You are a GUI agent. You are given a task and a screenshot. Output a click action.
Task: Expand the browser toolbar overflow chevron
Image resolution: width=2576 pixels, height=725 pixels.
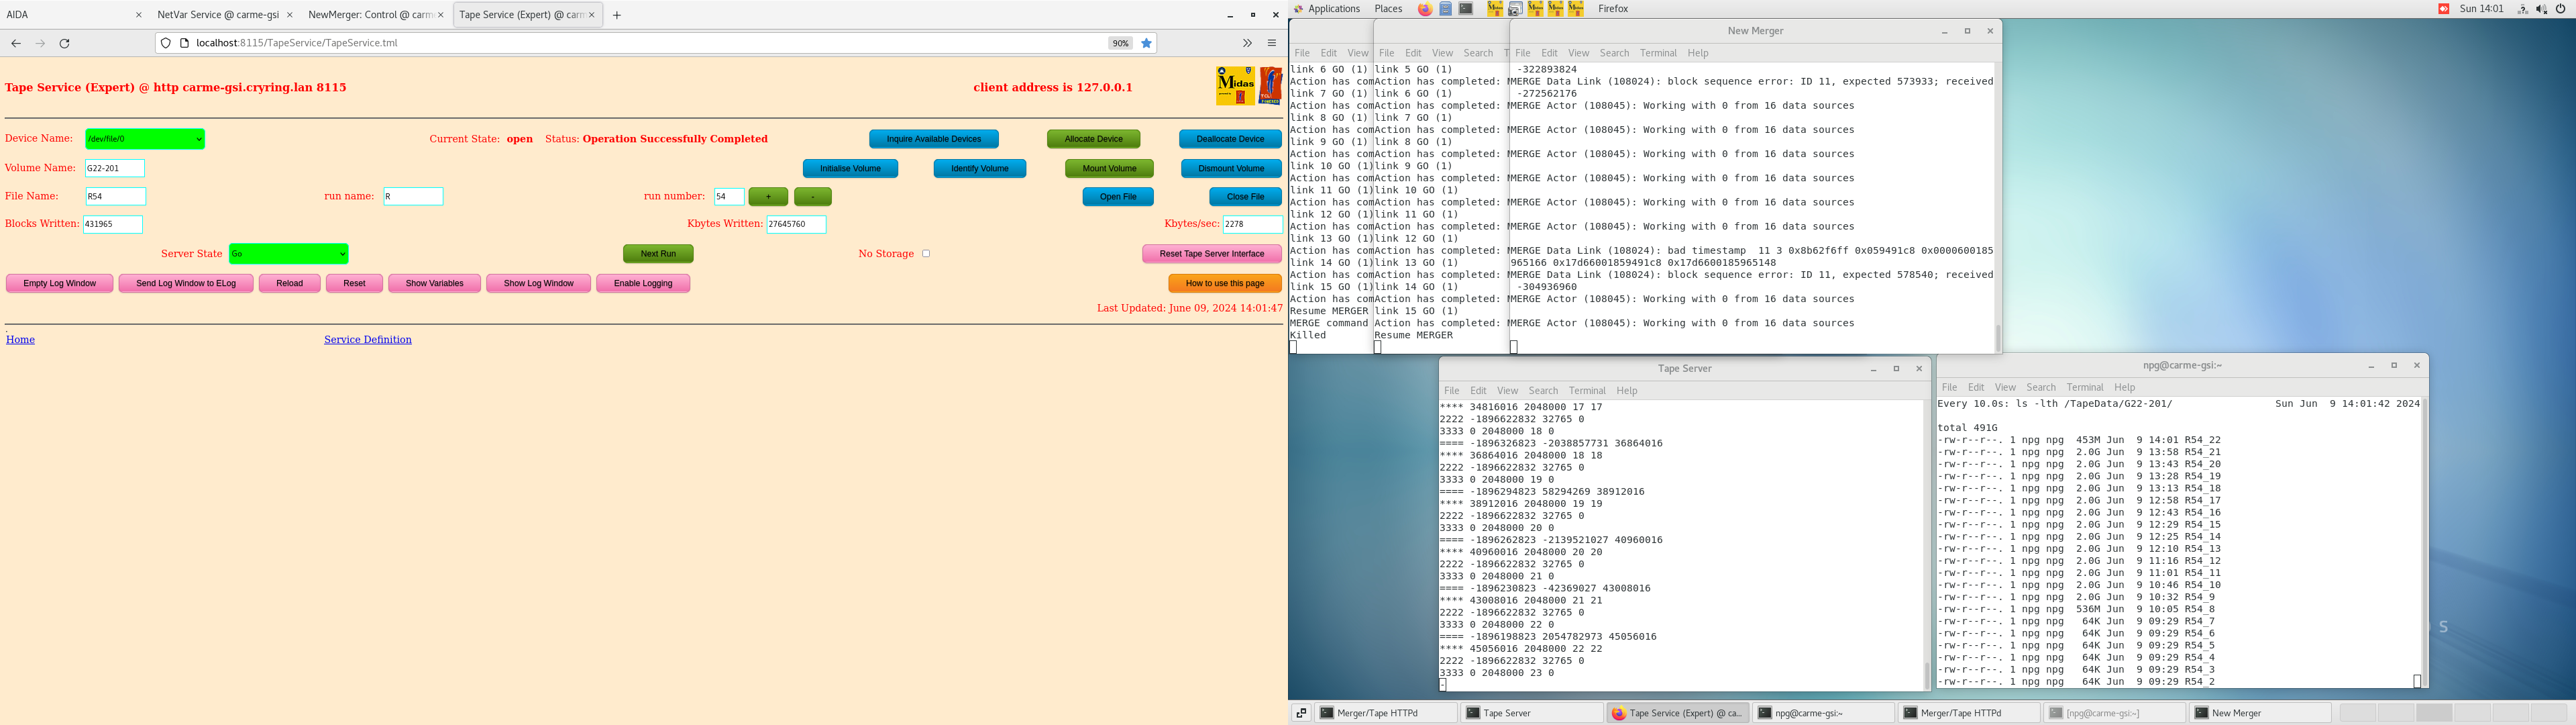coord(1247,43)
